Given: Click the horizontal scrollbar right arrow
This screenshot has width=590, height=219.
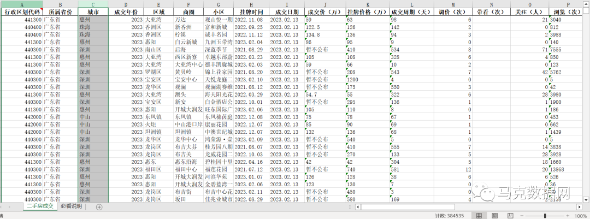Looking at the screenshot, I should pos(579,207).
